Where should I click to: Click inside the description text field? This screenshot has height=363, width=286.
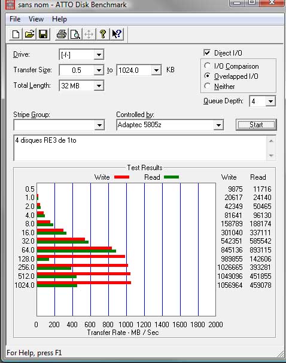(141, 148)
